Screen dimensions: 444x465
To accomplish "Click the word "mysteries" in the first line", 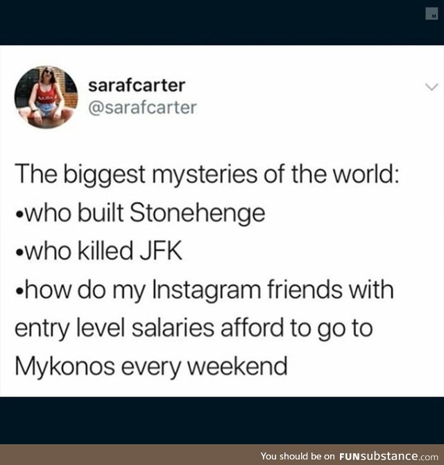I will tap(205, 175).
